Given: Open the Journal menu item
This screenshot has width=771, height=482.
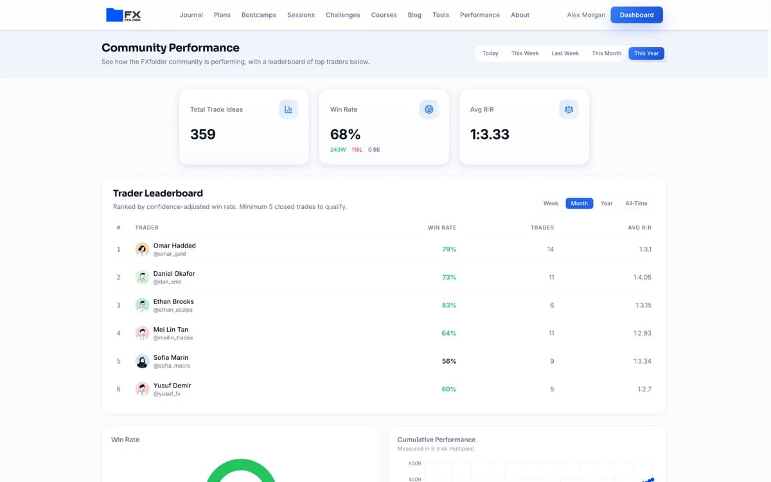Looking at the screenshot, I should (191, 15).
